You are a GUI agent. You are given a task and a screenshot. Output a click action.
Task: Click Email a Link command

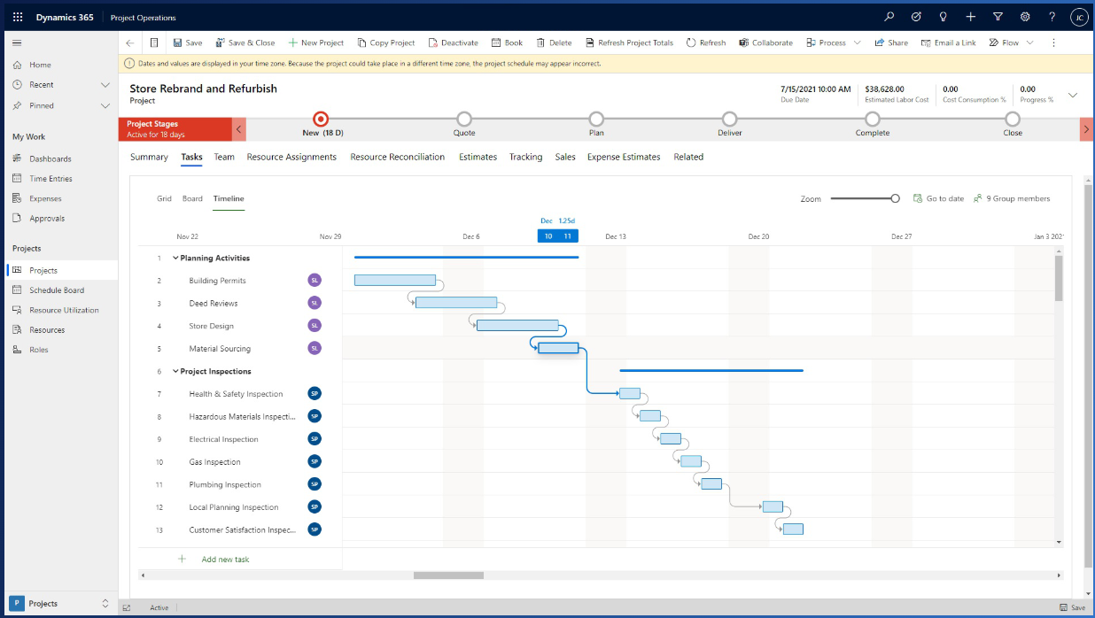tap(948, 42)
